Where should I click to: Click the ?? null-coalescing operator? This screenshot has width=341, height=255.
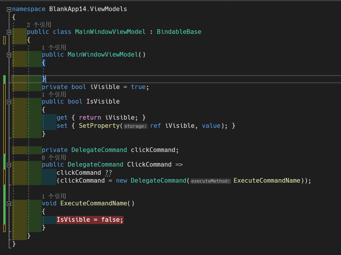[x=108, y=172]
